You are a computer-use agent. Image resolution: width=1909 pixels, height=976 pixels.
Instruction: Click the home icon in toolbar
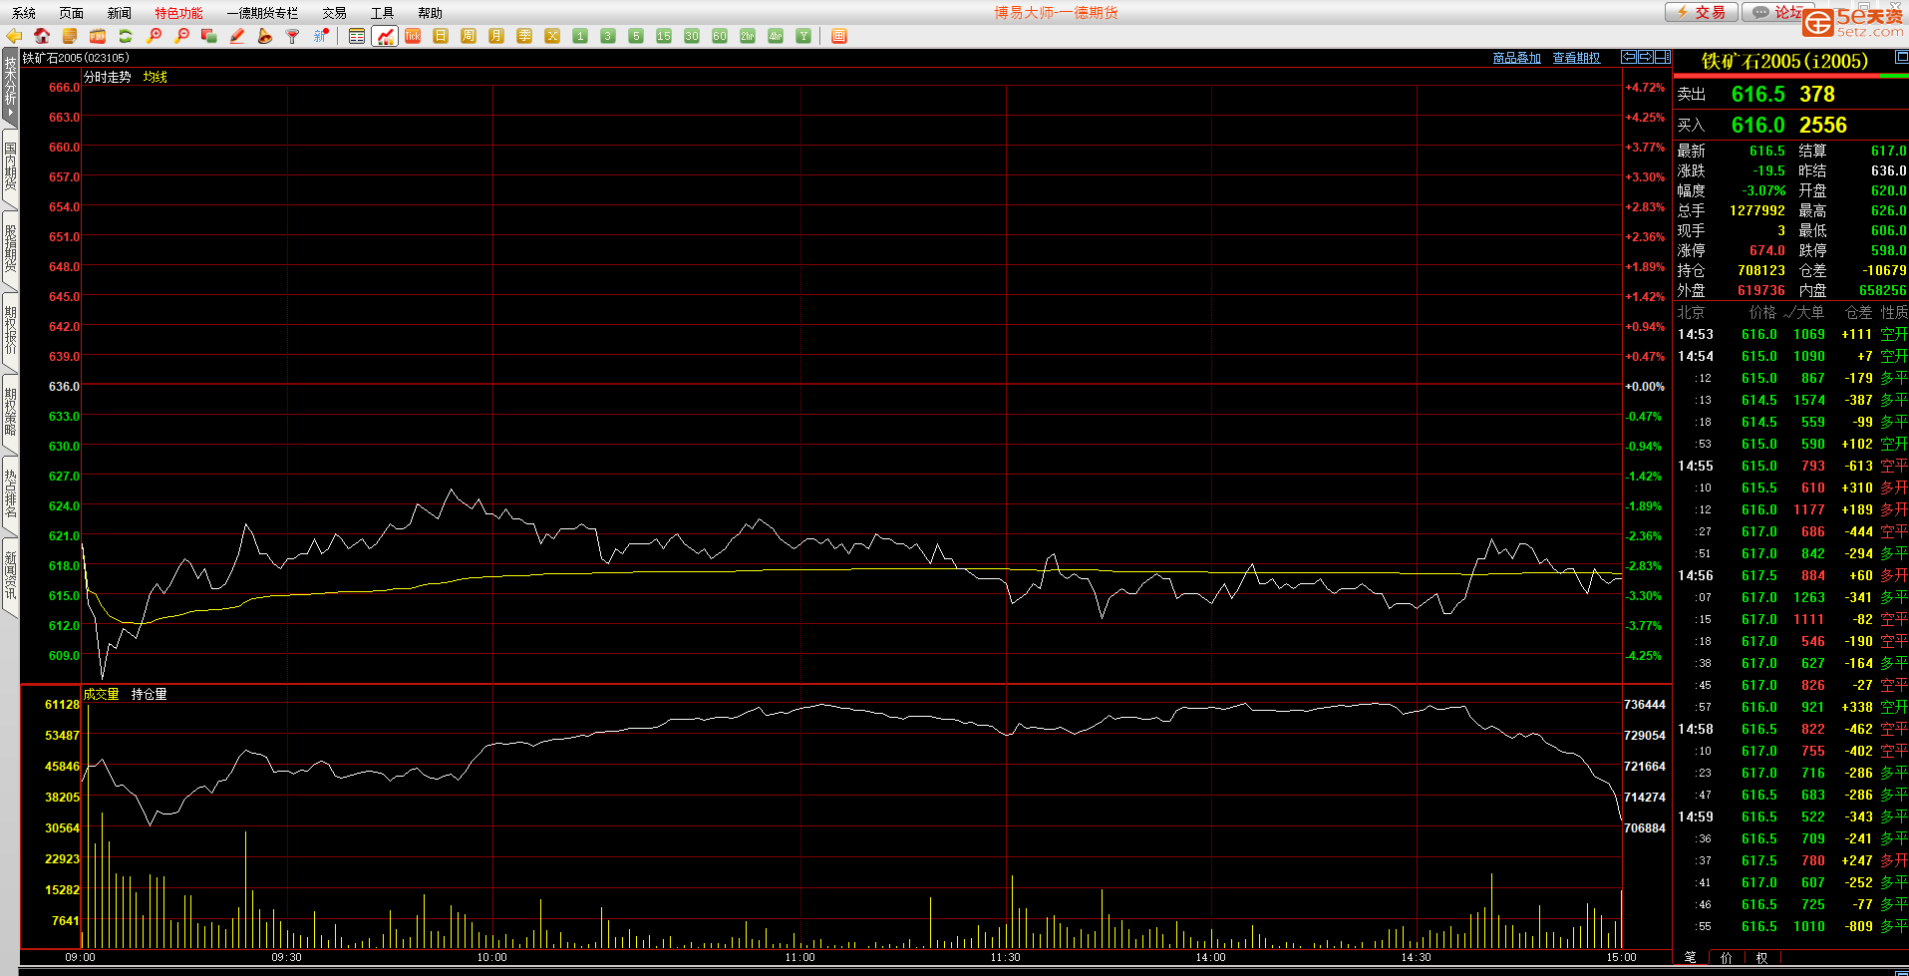pyautogui.click(x=42, y=36)
